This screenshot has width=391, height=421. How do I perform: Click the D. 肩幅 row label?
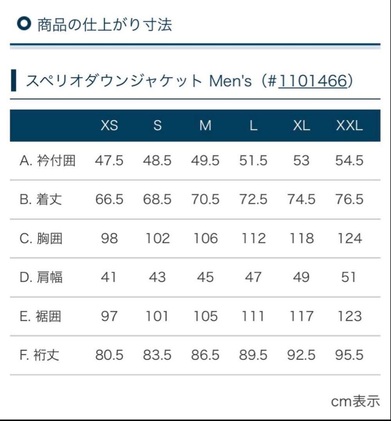click(41, 277)
